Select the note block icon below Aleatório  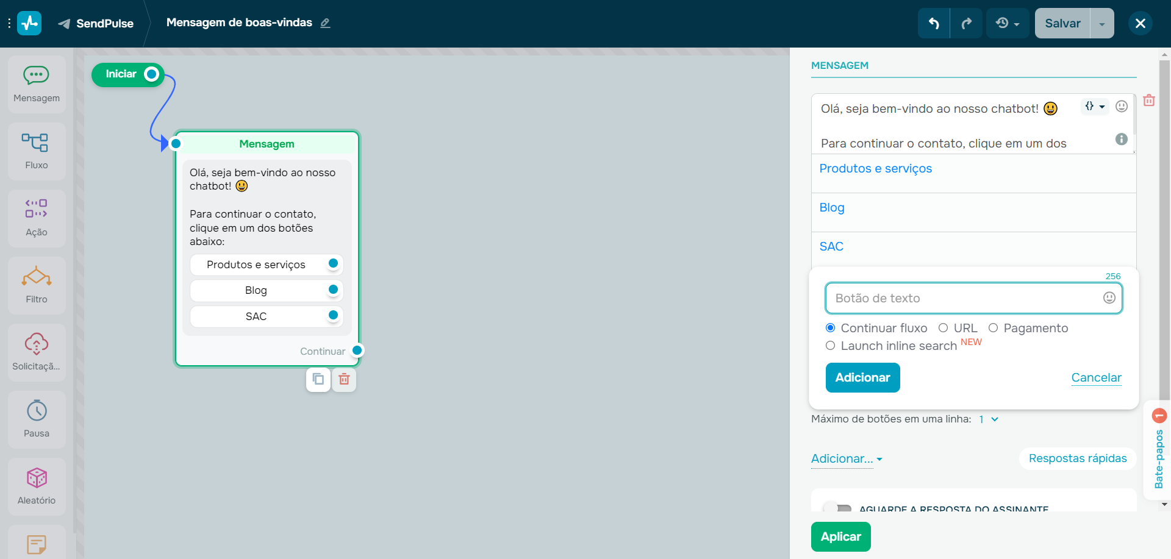coord(37,544)
